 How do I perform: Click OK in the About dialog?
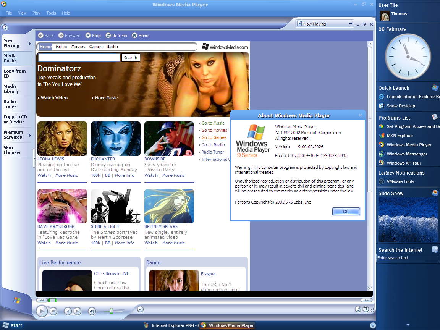click(346, 212)
